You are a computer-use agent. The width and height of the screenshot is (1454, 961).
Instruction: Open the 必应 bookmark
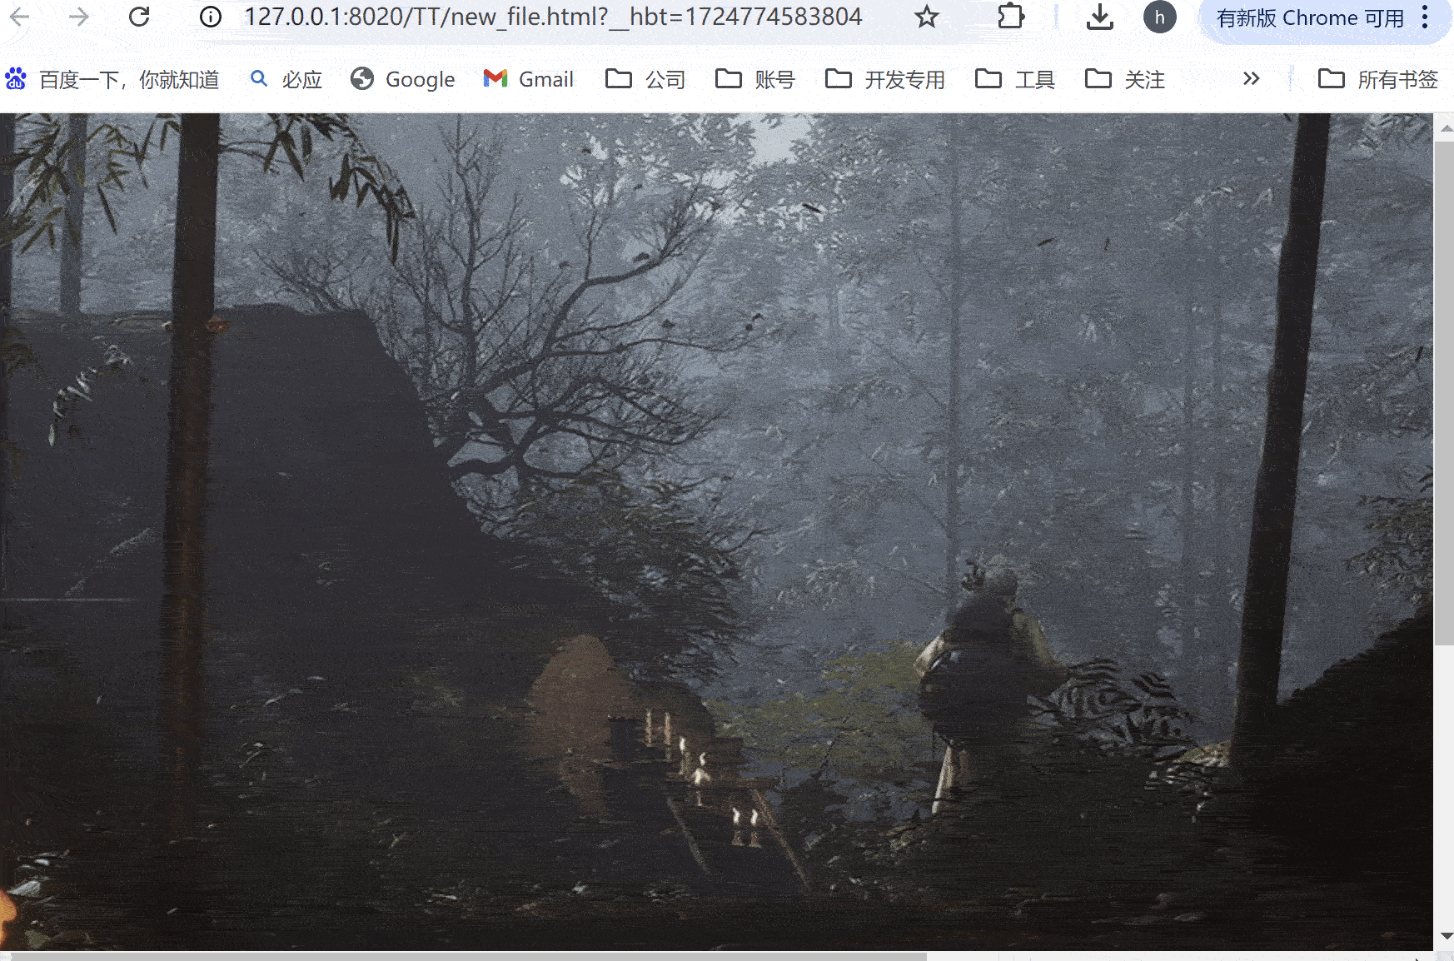286,79
